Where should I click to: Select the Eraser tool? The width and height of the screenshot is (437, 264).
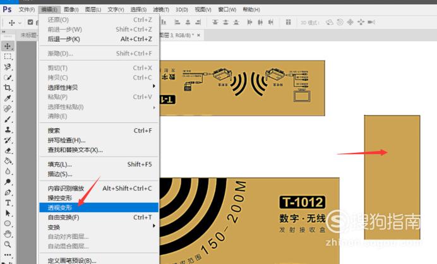pyautogui.click(x=8, y=150)
